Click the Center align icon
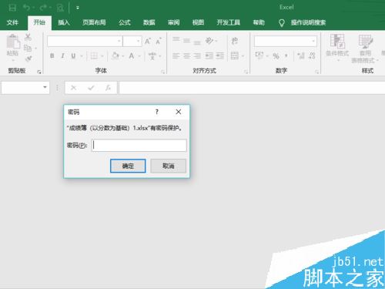 (186, 55)
